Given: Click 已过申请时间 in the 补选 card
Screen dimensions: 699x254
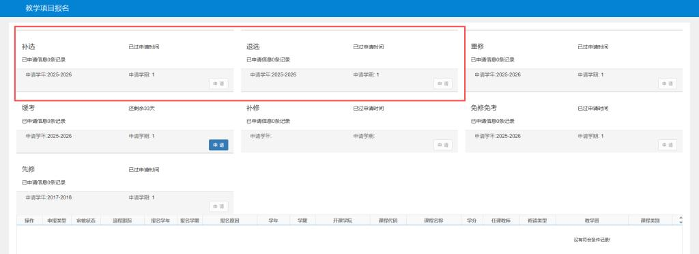Looking at the screenshot, I should point(143,47).
